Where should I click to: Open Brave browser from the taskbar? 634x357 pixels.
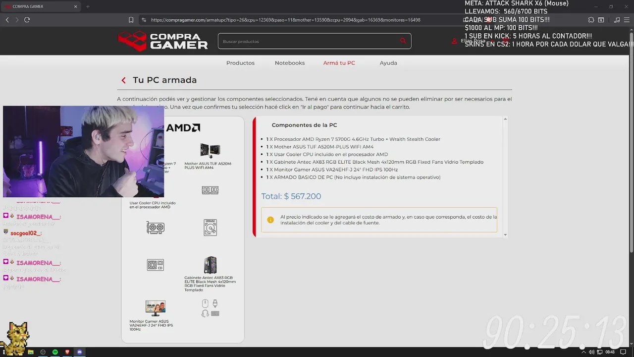(67, 352)
